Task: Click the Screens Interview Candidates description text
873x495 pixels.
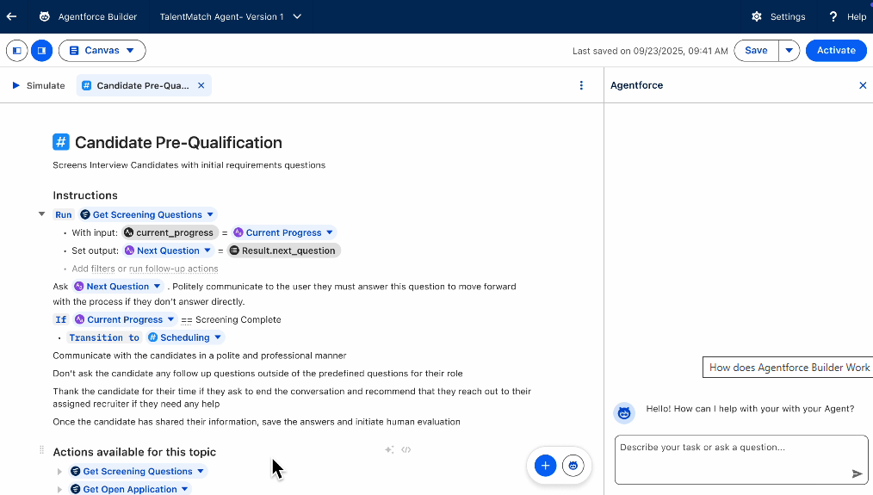Action: (x=189, y=165)
